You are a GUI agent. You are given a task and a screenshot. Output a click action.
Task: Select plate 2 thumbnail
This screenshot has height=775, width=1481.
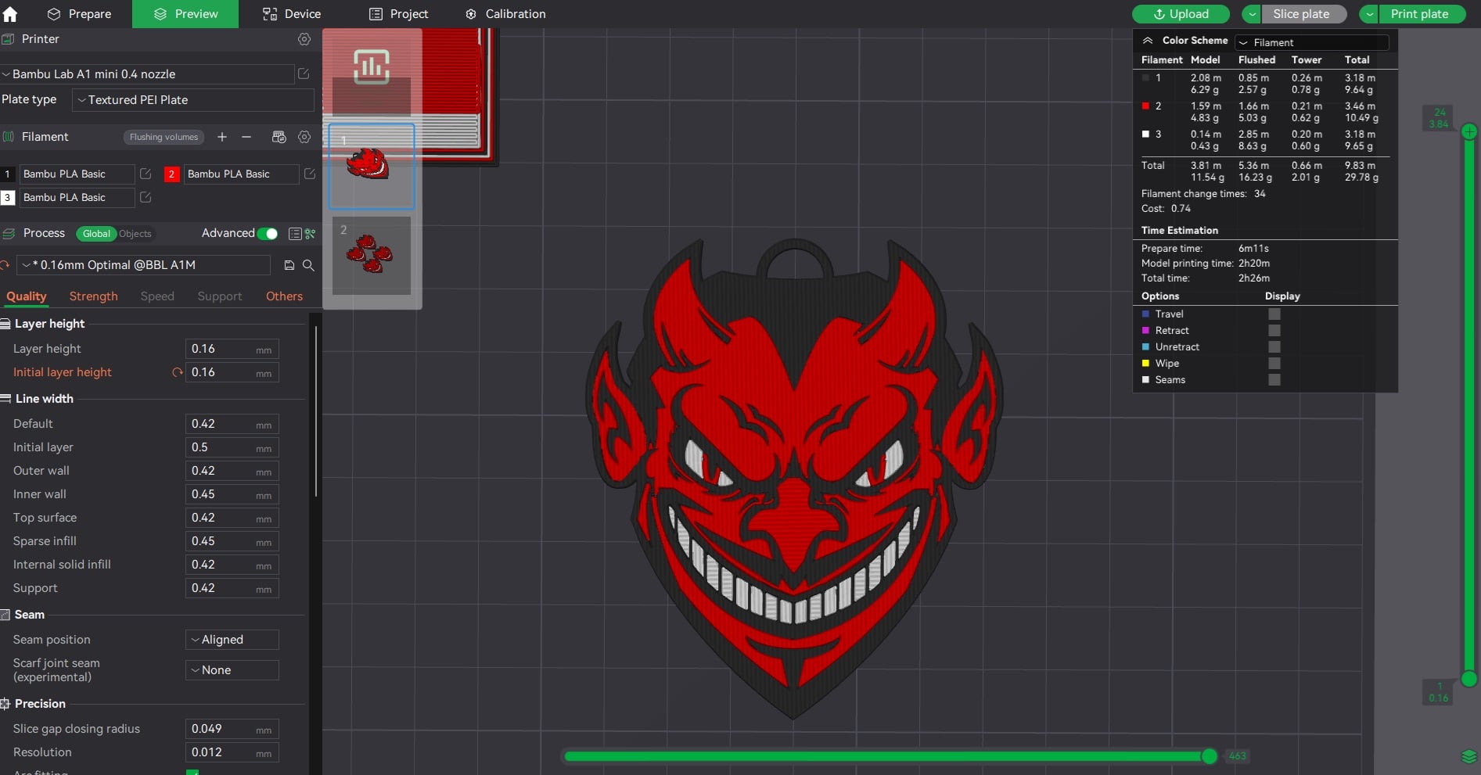372,256
